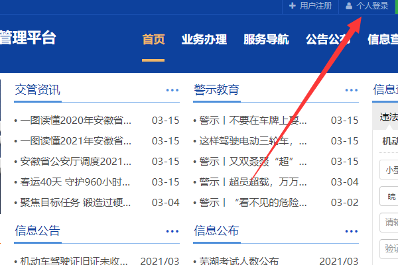Open more 信息公布 via three-dots icon

click(x=352, y=231)
